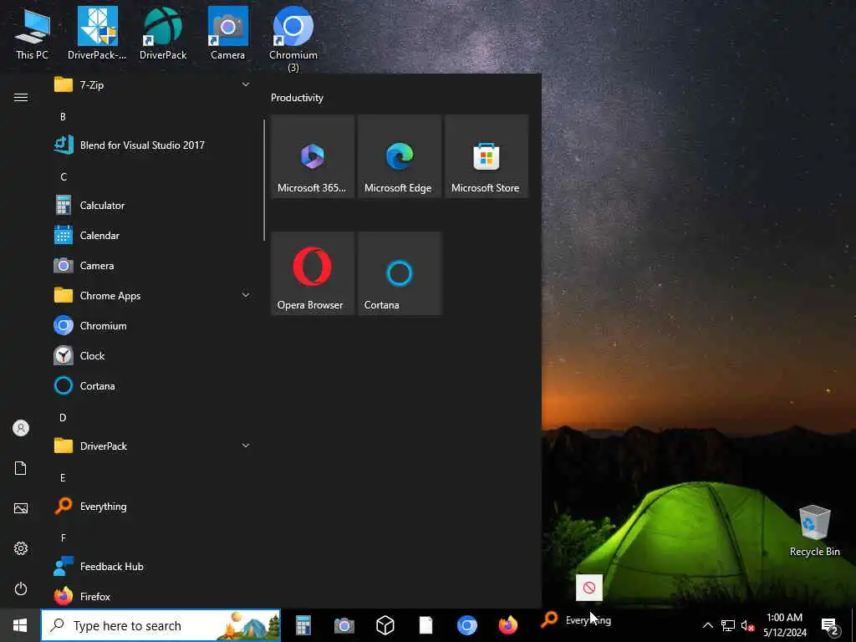Click the letter D section header
The height and width of the screenshot is (642, 856).
pos(63,418)
